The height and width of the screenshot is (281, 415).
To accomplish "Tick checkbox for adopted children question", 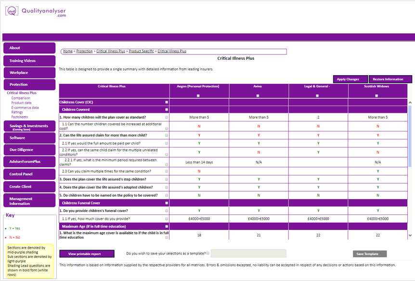I will (x=167, y=187).
